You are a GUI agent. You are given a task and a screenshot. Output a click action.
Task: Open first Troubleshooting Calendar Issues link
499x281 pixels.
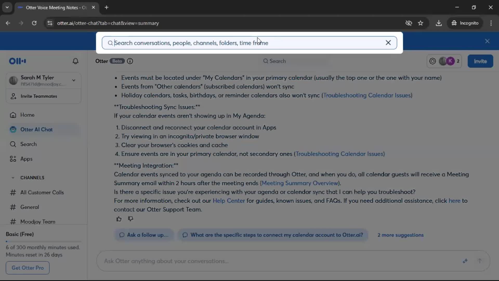(367, 95)
